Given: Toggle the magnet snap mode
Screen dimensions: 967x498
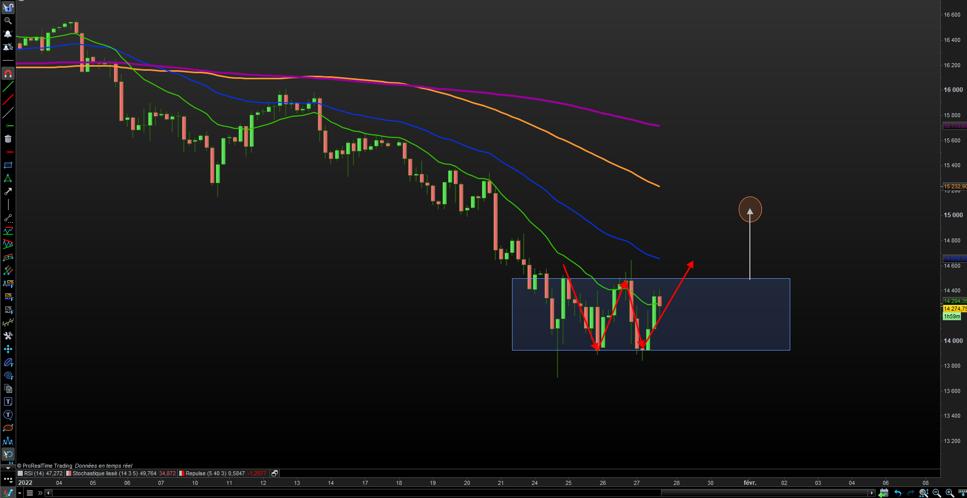Looking at the screenshot, I should tap(8, 74).
